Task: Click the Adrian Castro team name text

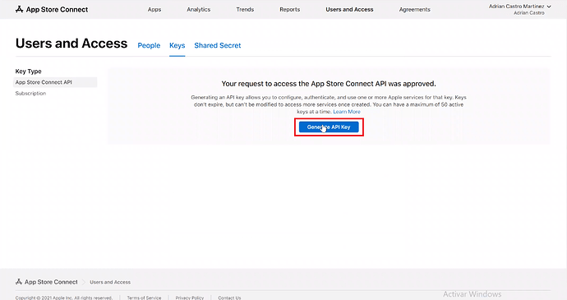Action: [x=529, y=12]
